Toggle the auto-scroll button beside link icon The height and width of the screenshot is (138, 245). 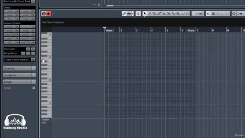coord(129,14)
